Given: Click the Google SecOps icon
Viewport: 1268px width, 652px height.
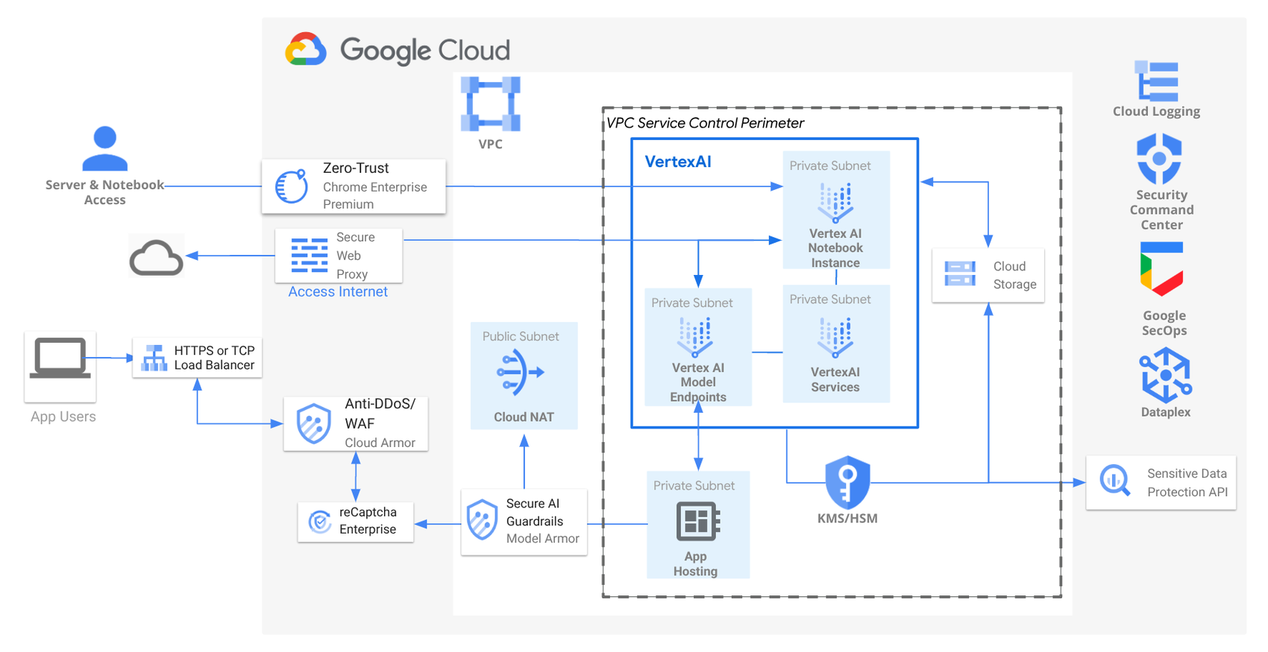Looking at the screenshot, I should pos(1161,269).
